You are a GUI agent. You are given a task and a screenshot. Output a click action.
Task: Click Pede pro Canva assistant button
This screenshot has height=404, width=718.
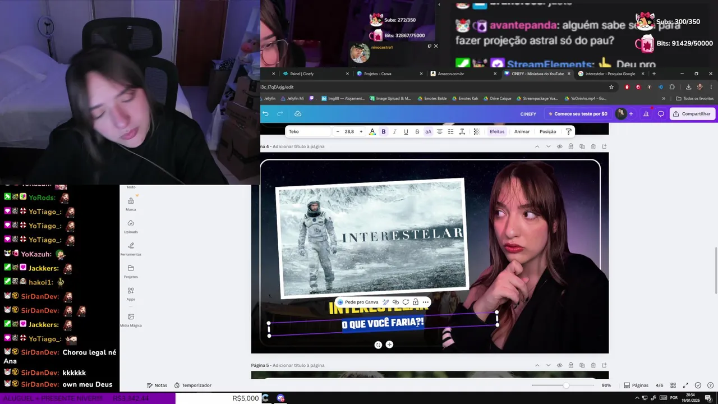coord(358,302)
